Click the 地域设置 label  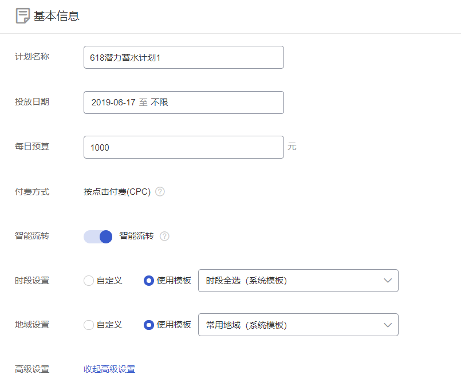32,325
